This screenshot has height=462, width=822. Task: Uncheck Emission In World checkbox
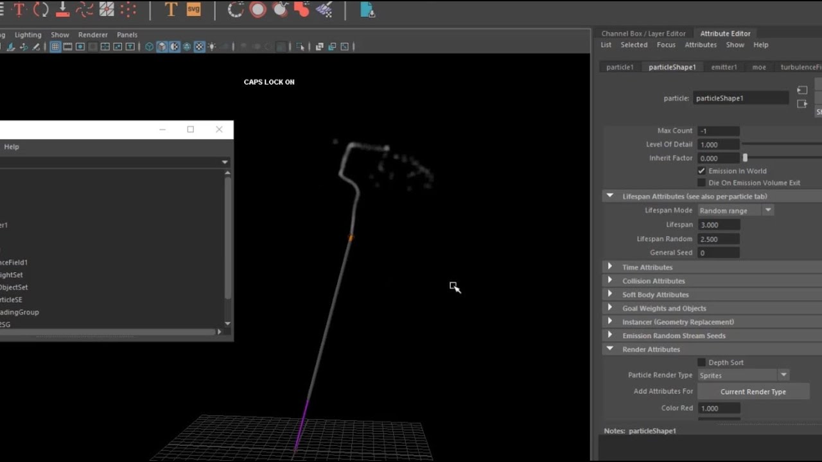701,171
